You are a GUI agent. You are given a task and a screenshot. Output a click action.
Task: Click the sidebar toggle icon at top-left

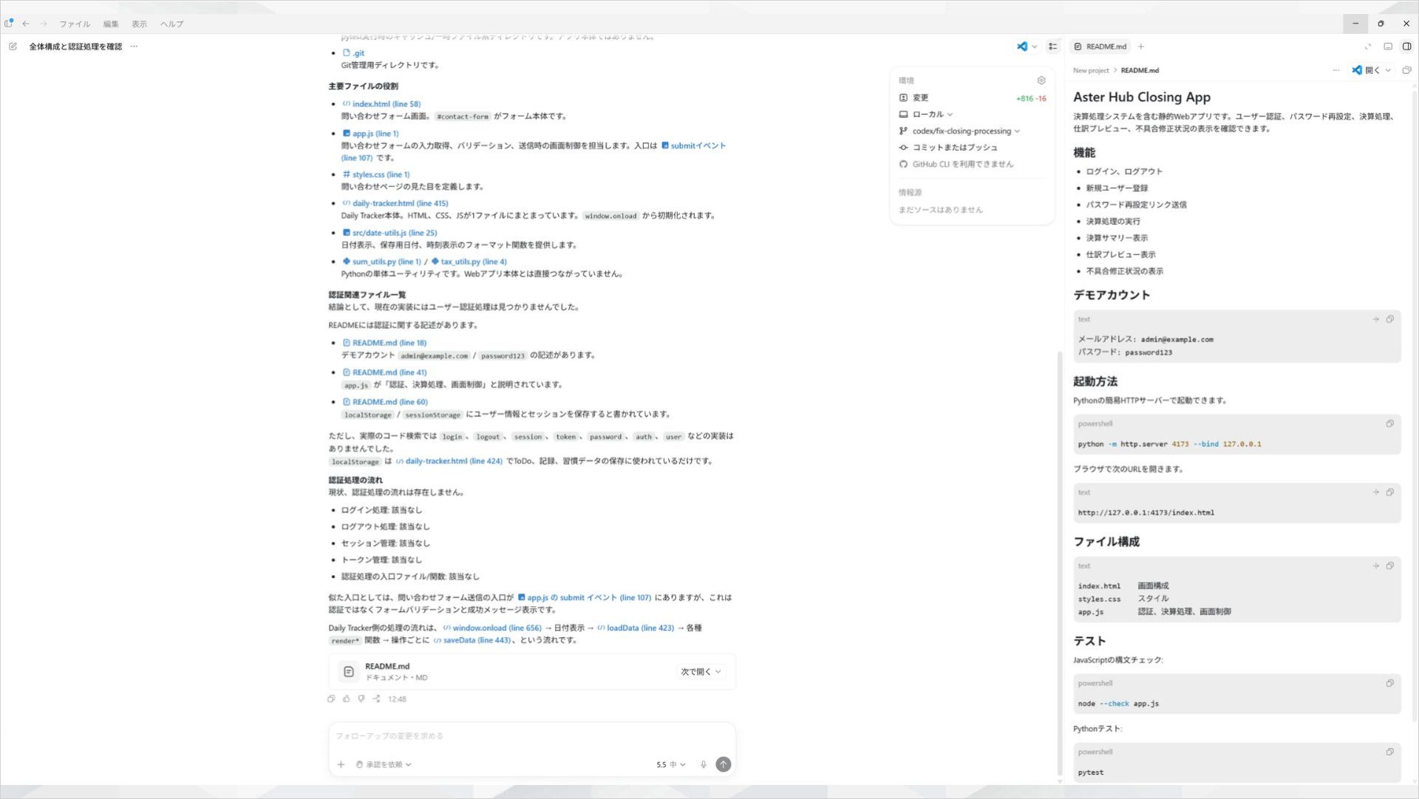click(x=9, y=24)
